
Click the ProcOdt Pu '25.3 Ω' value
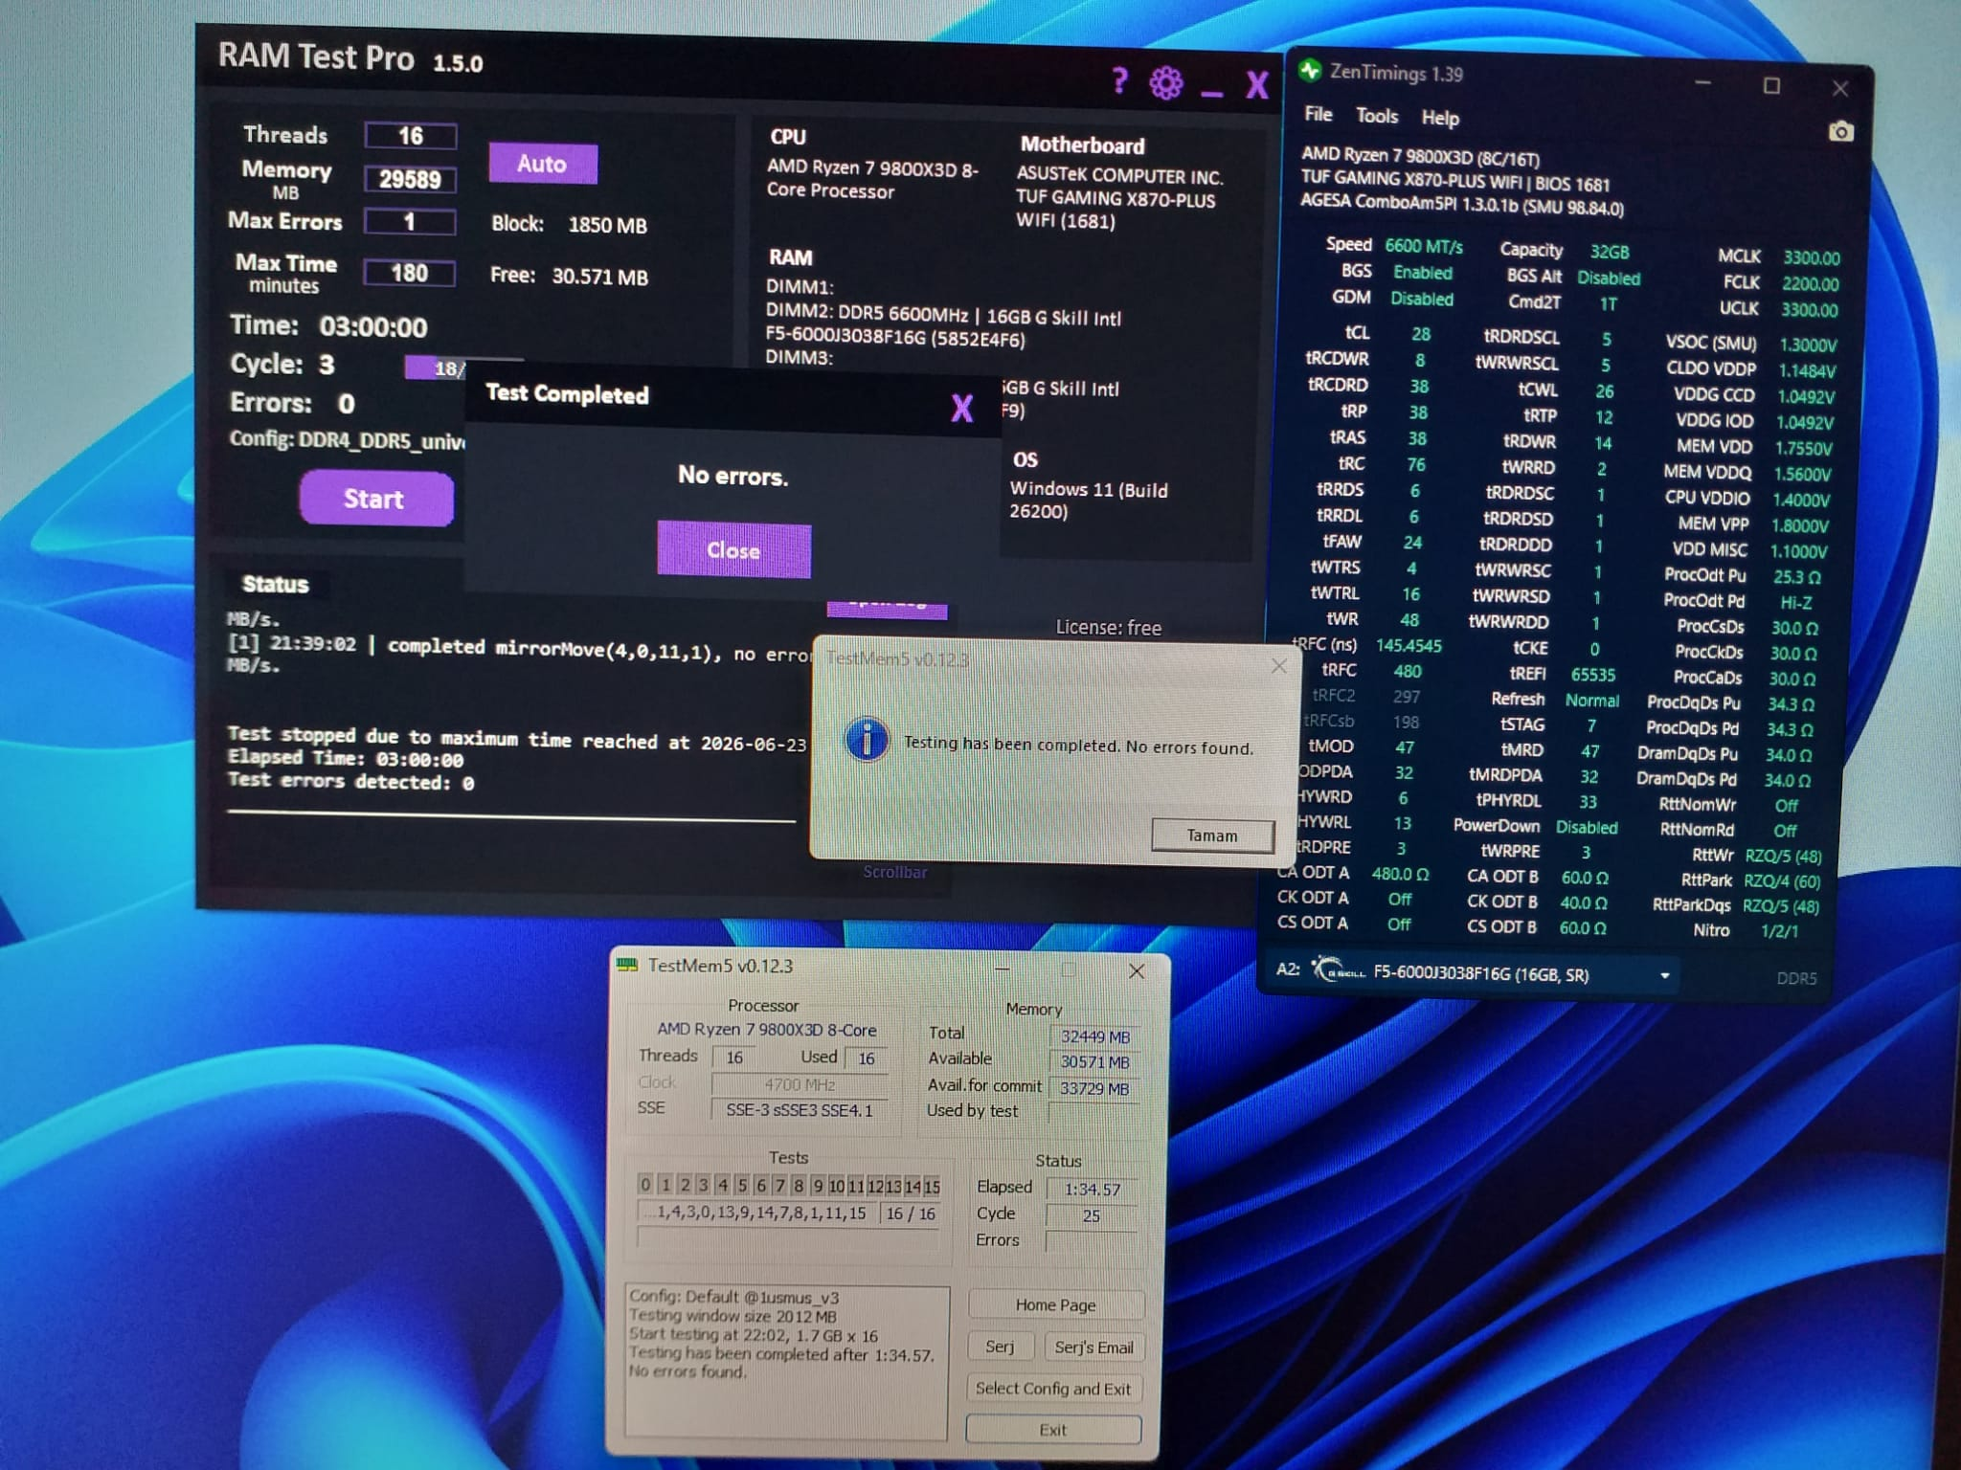[x=1797, y=577]
